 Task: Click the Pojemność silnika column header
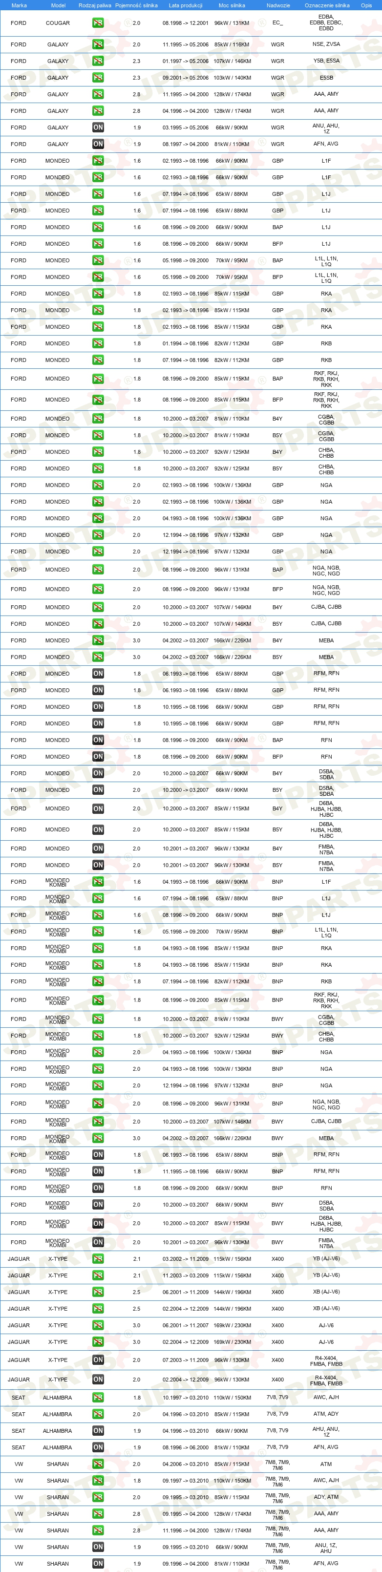tap(136, 5)
